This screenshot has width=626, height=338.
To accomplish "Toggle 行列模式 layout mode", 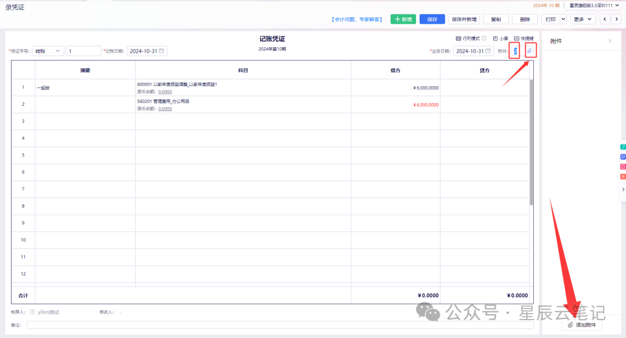I will click(x=468, y=38).
